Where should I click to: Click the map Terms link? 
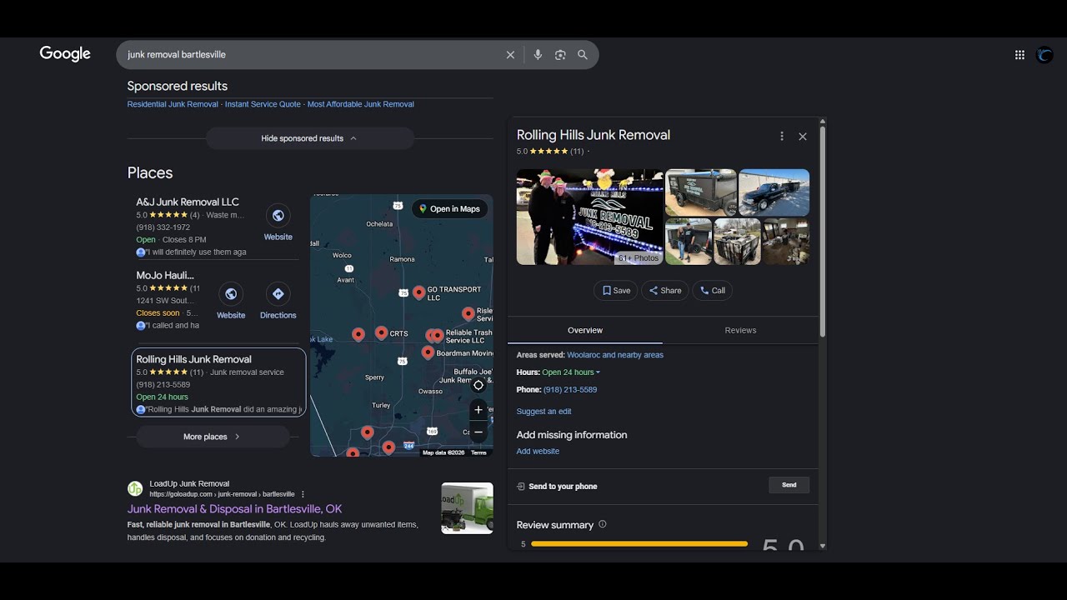[478, 452]
